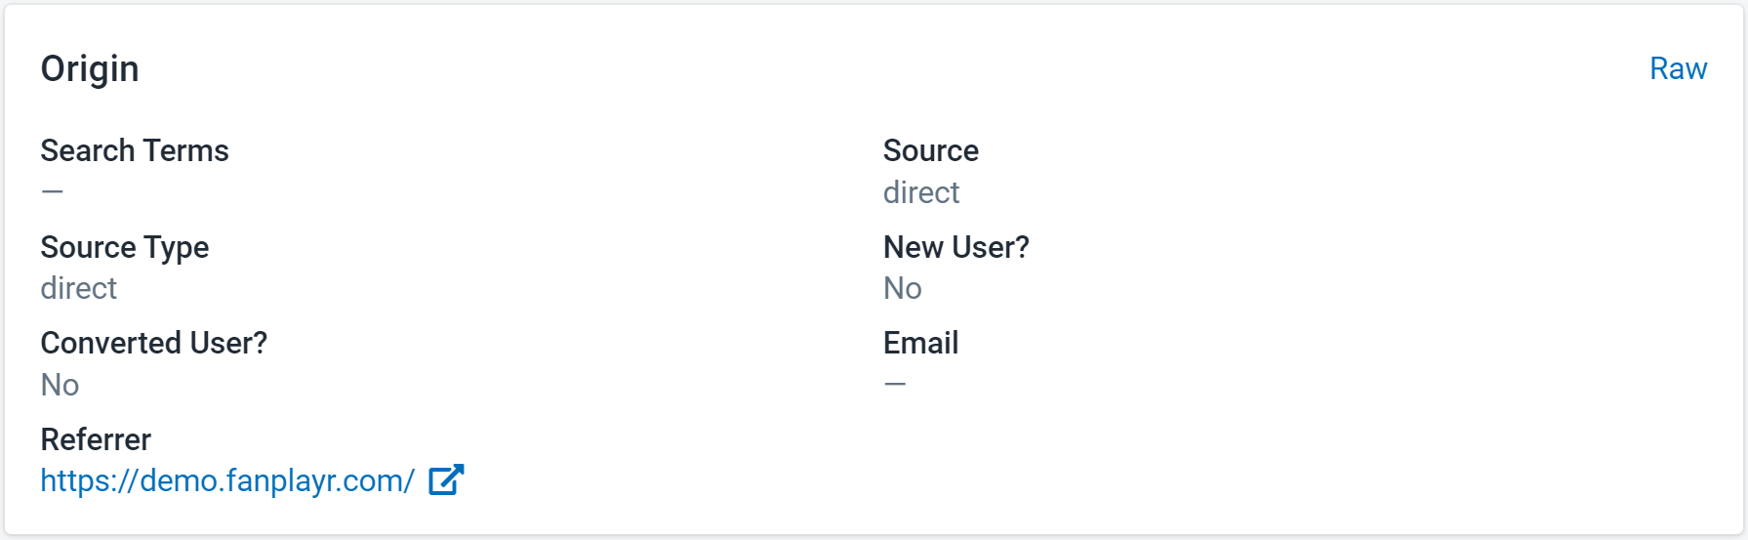Select the Referrer field label

pos(96,439)
